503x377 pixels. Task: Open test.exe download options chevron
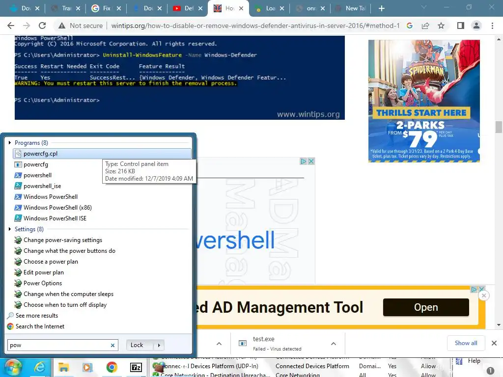tap(334, 344)
